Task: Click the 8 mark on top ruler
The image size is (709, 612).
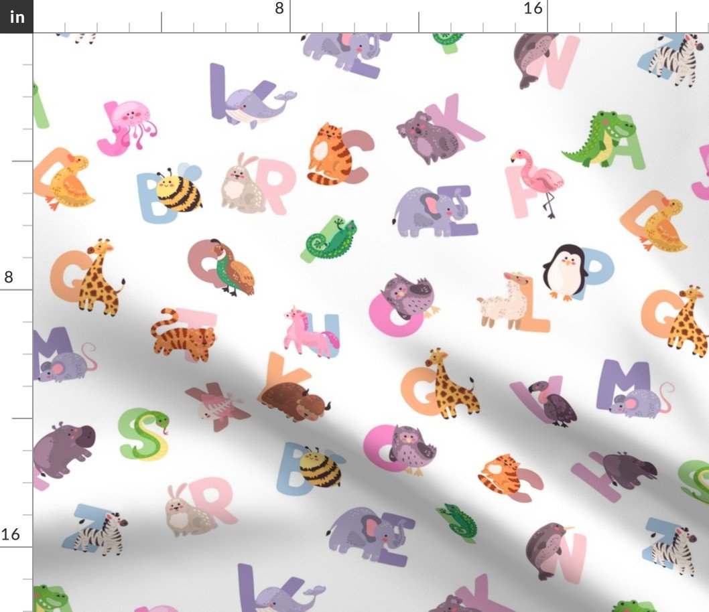Action: [x=279, y=8]
